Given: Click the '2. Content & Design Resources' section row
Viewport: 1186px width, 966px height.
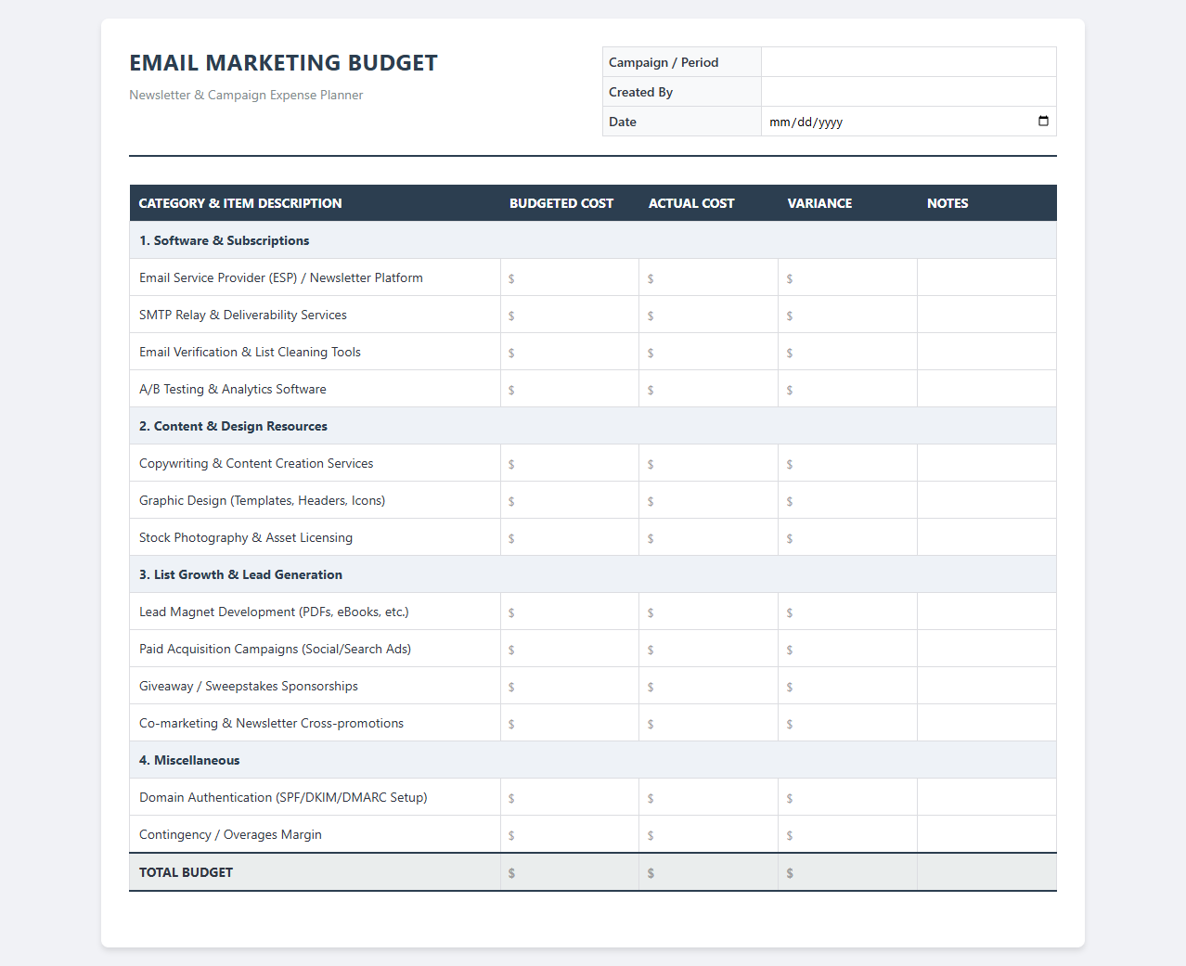Looking at the screenshot, I should coord(593,426).
